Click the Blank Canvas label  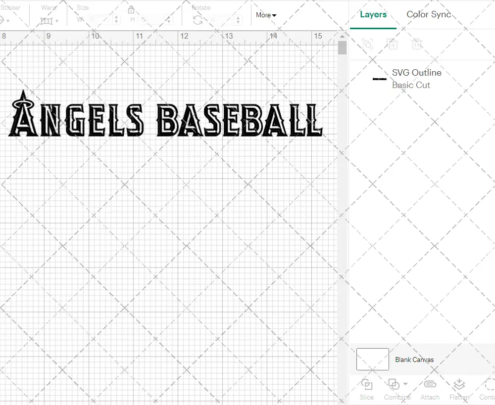414,360
